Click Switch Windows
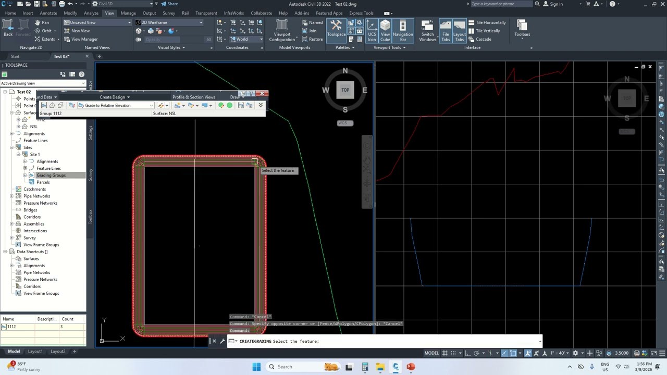The image size is (667, 375). click(427, 31)
